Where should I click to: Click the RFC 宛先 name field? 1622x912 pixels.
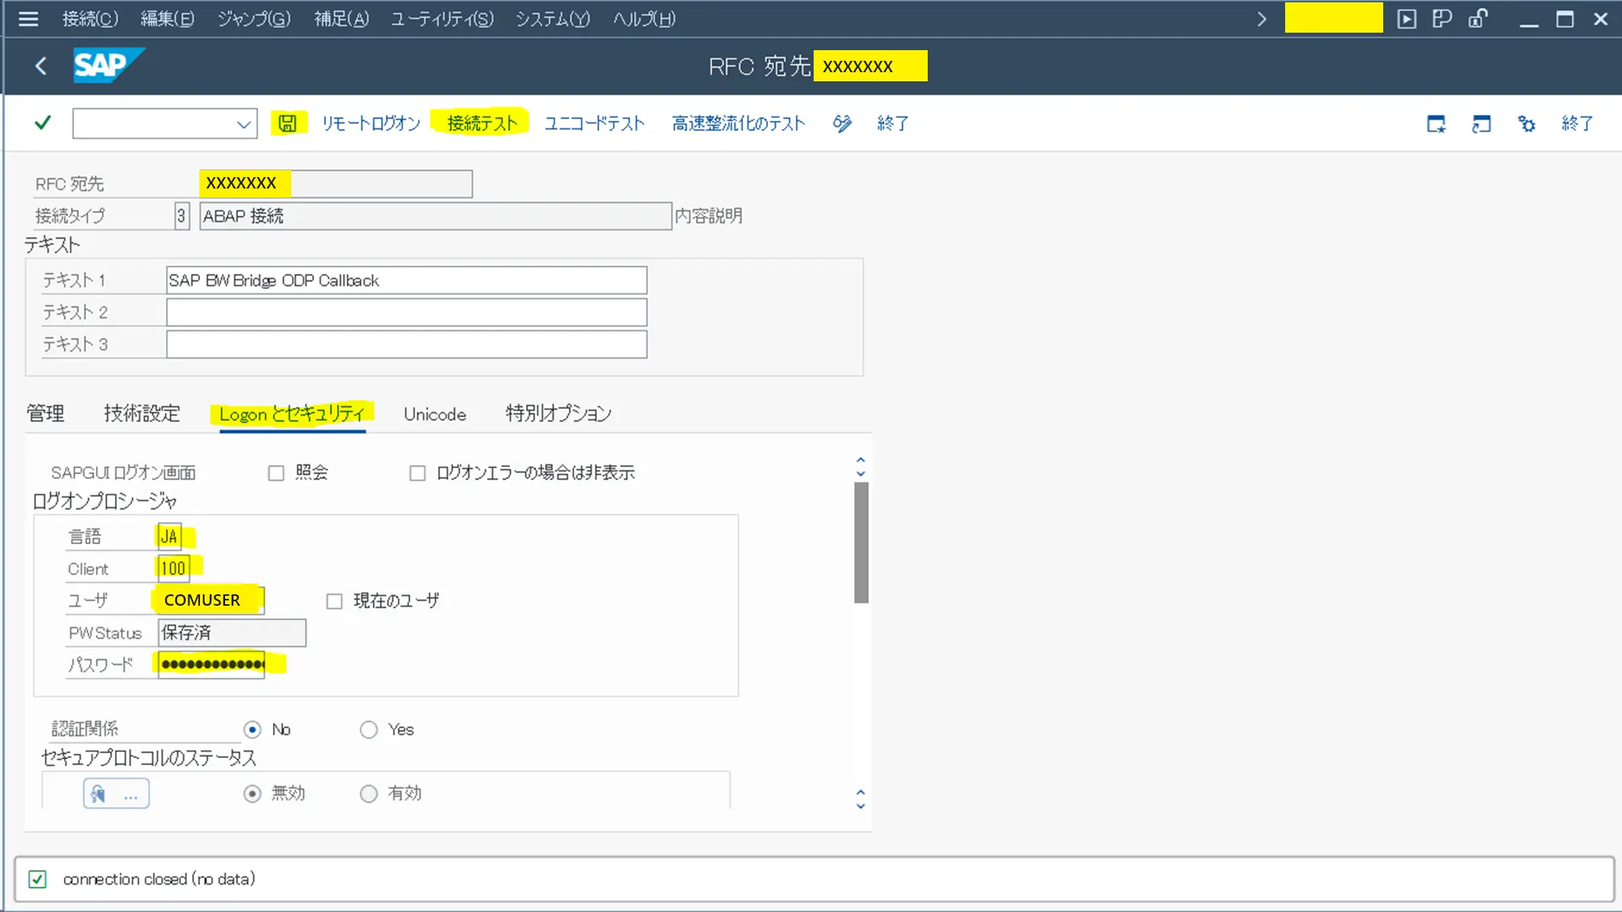tap(335, 184)
